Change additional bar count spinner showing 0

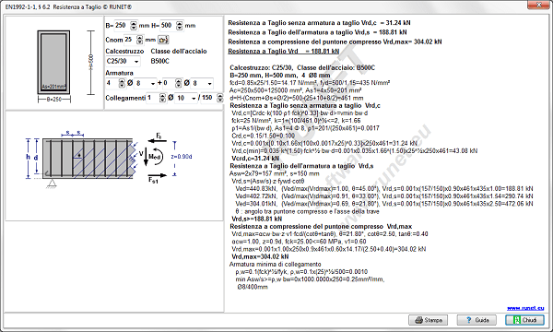[x=179, y=83]
